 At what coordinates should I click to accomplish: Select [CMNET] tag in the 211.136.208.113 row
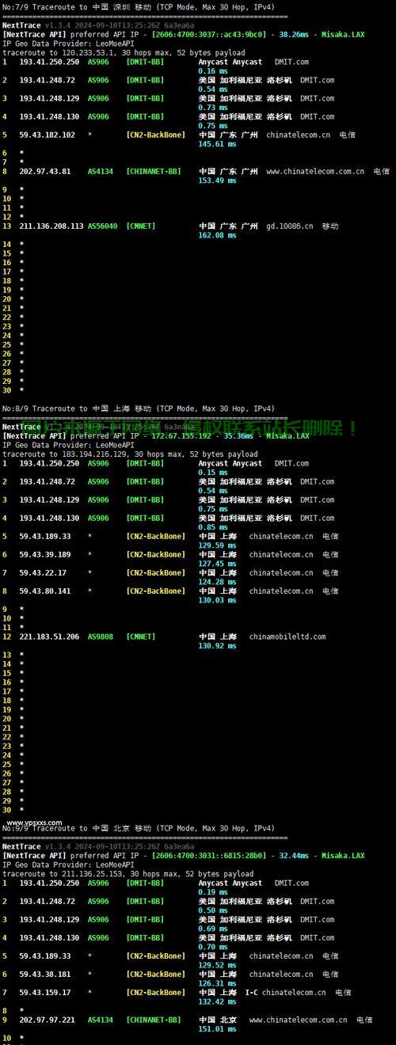(141, 226)
